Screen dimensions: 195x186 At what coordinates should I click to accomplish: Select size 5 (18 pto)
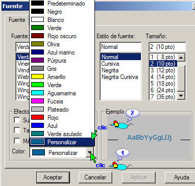tap(163, 84)
